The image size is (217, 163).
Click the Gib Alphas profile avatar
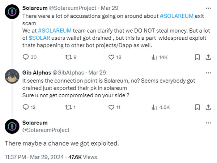click(12, 76)
